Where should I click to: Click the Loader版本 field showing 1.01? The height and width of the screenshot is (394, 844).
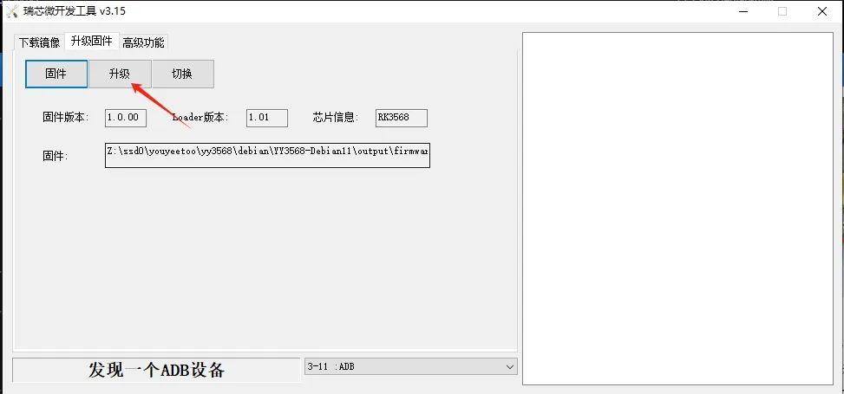[x=267, y=118]
